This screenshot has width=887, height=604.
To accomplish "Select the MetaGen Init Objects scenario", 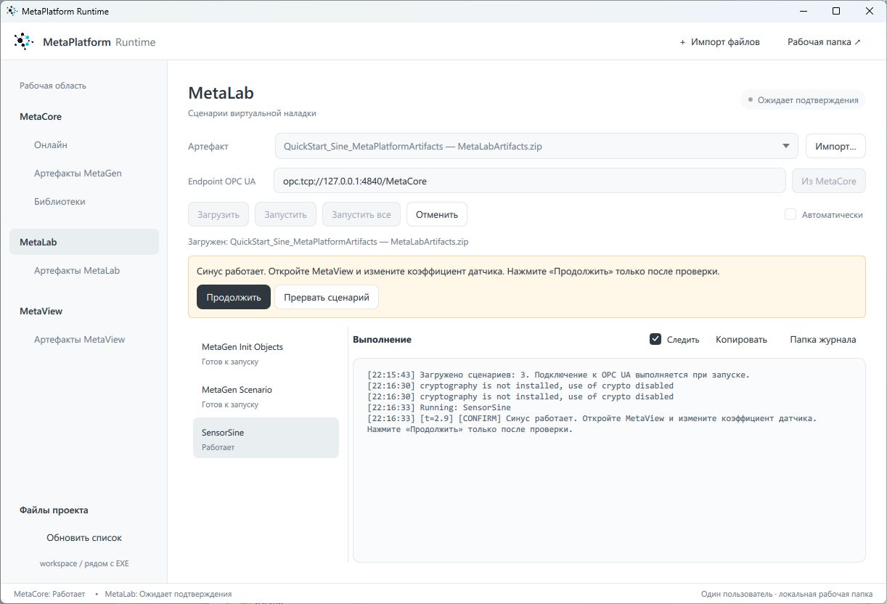I will click(266, 354).
